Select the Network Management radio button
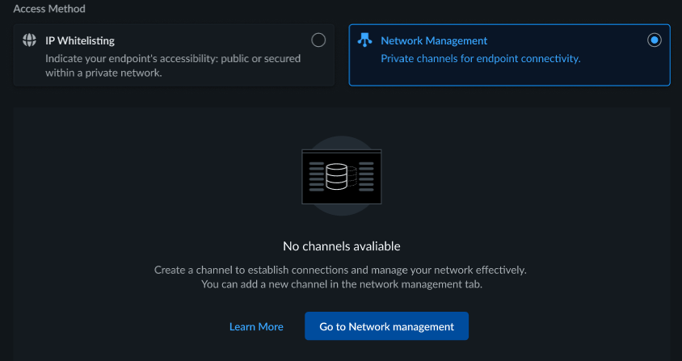Image resolution: width=682 pixels, height=361 pixels. click(x=655, y=40)
